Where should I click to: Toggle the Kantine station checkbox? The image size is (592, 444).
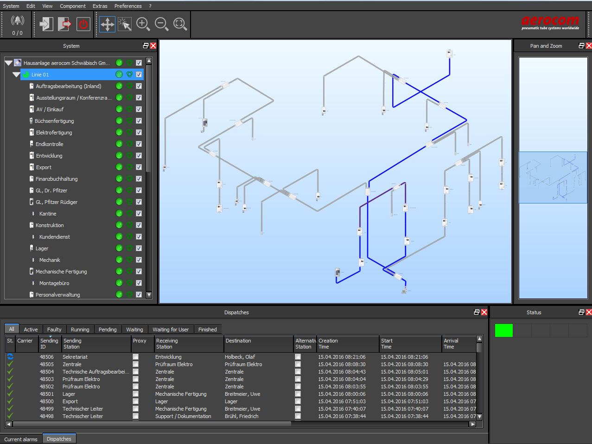[139, 214]
